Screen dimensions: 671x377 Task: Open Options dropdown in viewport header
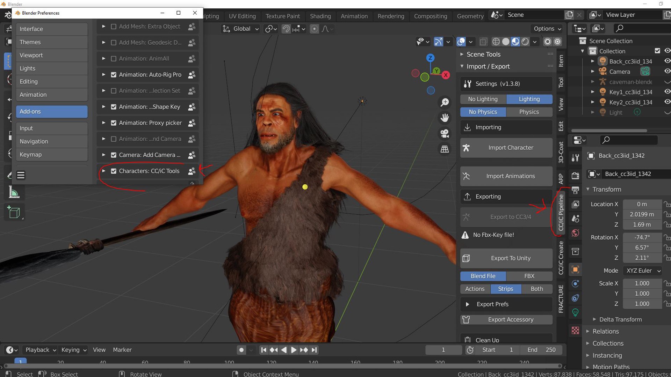pos(547,29)
